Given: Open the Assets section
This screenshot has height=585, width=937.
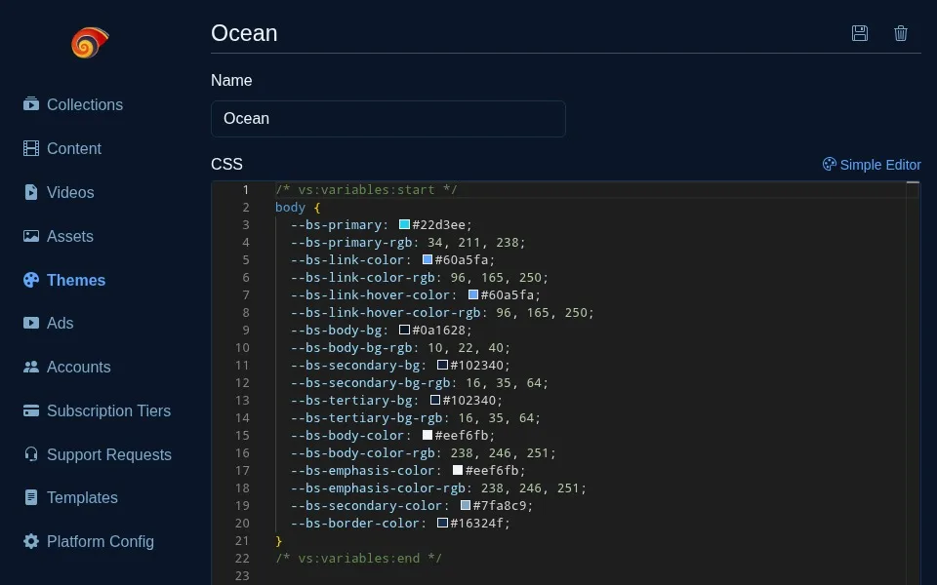Looking at the screenshot, I should (70, 236).
